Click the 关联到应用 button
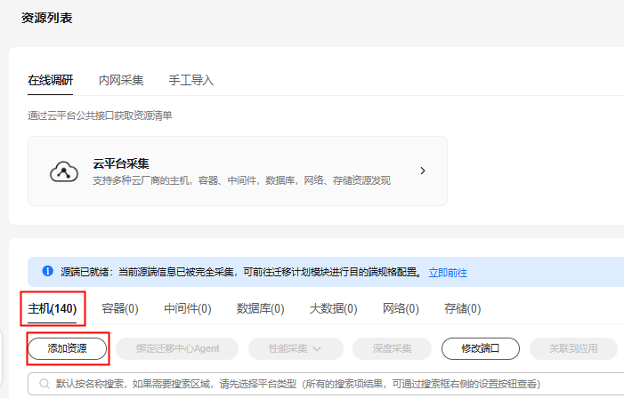The width and height of the screenshot is (624, 398). [573, 348]
